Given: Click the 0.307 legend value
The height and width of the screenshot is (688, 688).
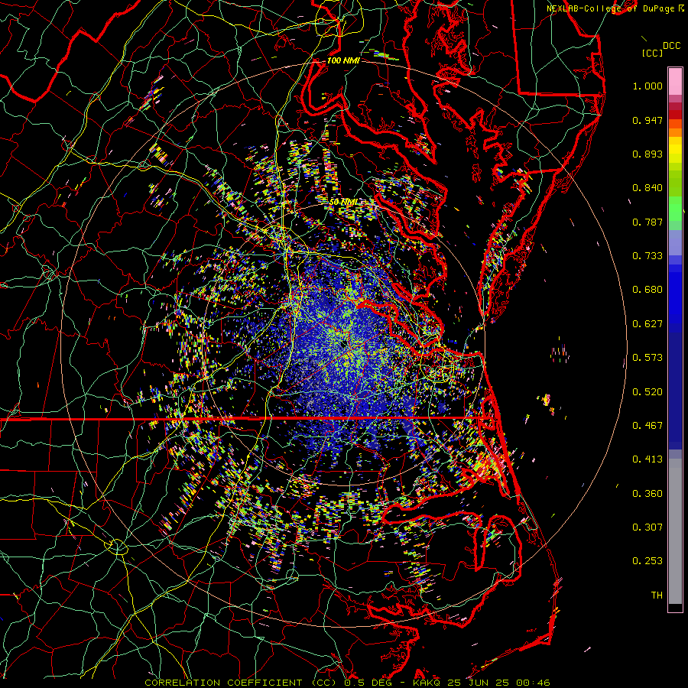Looking at the screenshot, I should point(647,527).
